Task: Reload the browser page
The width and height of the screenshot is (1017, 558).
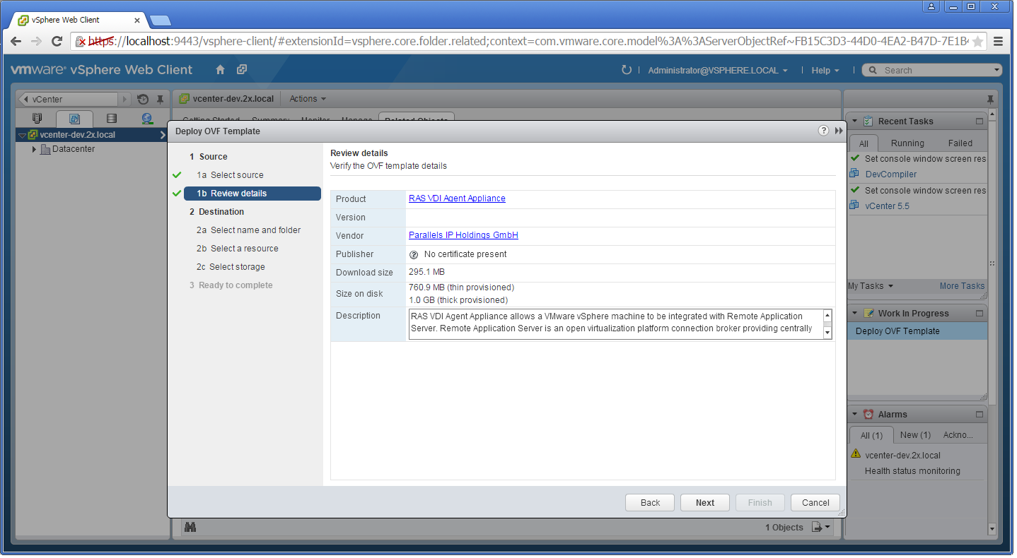Action: point(57,42)
